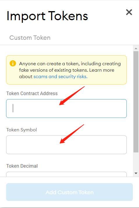Switch to the Custom Token tab

(30, 38)
